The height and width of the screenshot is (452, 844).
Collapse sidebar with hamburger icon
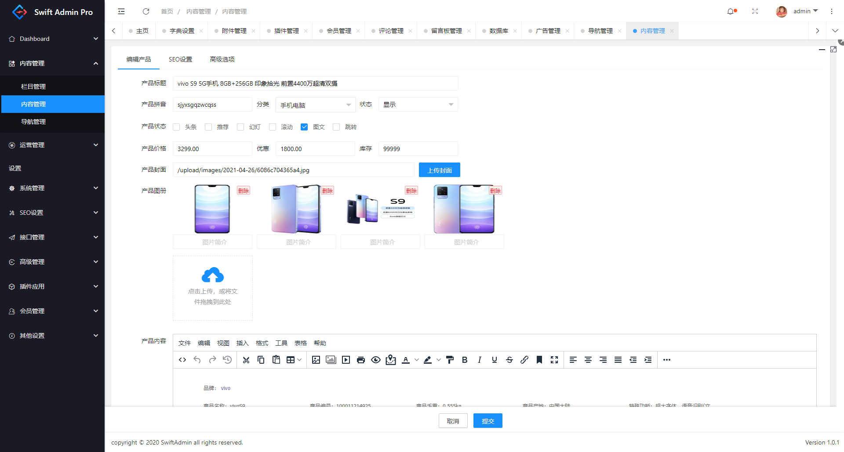pyautogui.click(x=121, y=11)
